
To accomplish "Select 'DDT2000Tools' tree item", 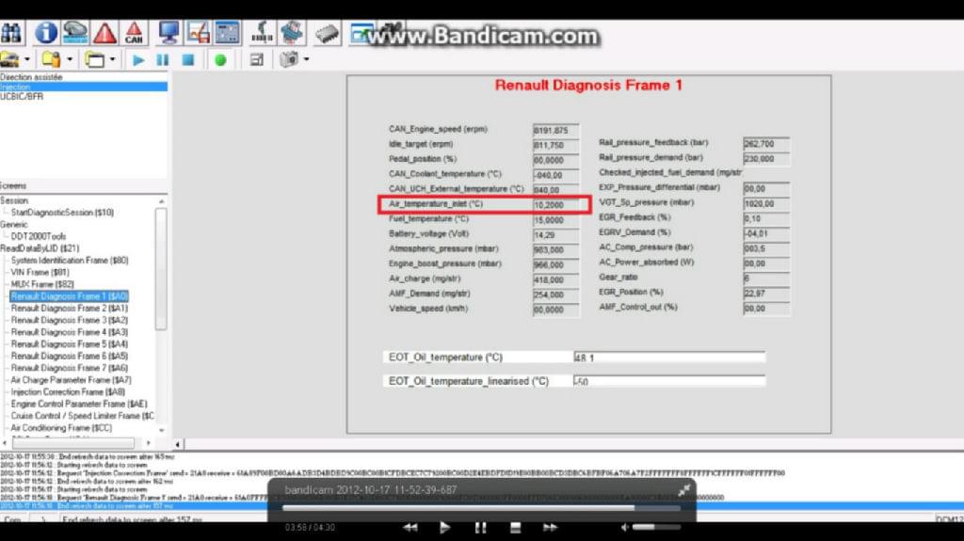I will 38,236.
